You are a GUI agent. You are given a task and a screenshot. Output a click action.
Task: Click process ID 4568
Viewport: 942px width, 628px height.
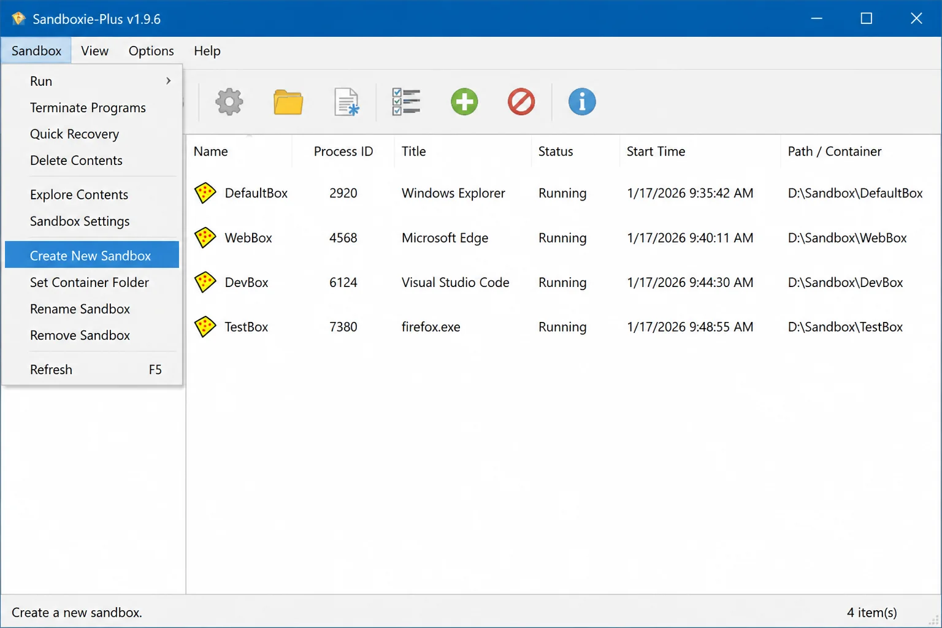[x=343, y=238]
